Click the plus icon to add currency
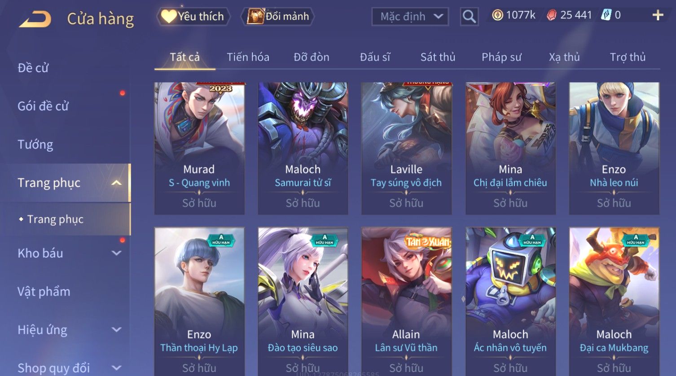676x376 pixels. click(658, 15)
